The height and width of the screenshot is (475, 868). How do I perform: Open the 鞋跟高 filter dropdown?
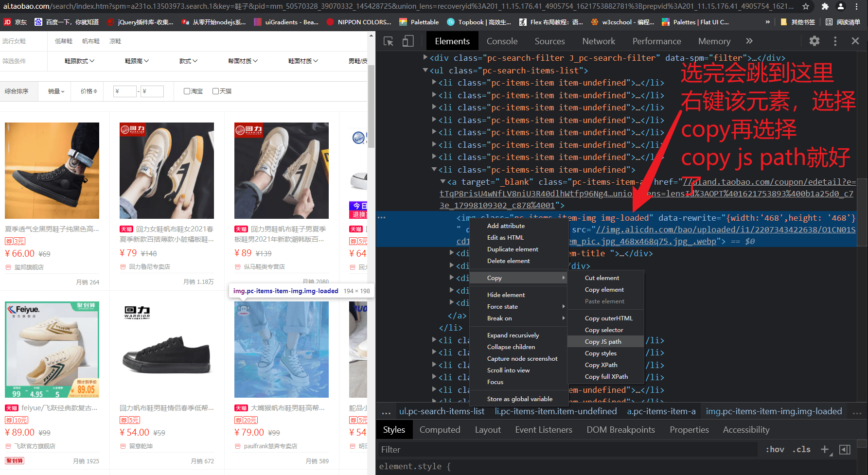pyautogui.click(x=137, y=61)
